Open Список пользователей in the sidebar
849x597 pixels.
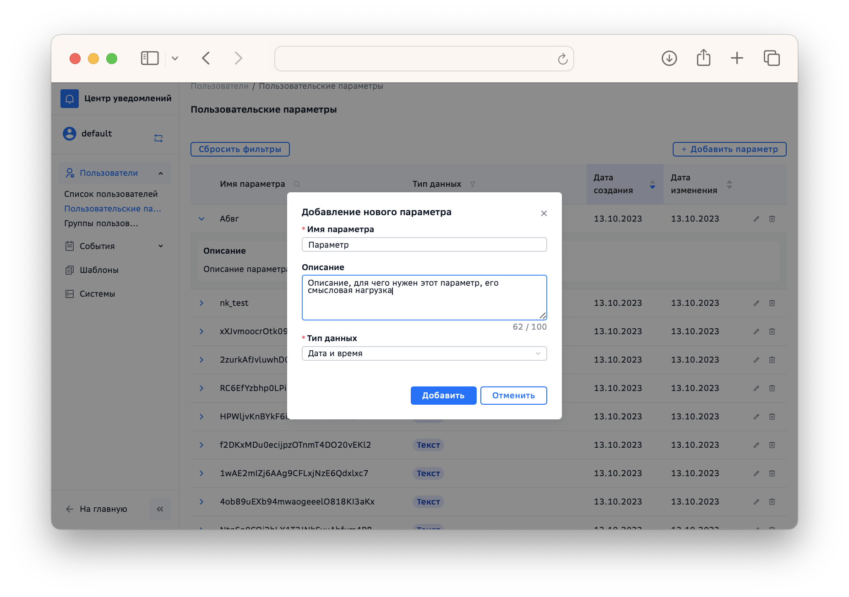pyautogui.click(x=111, y=194)
